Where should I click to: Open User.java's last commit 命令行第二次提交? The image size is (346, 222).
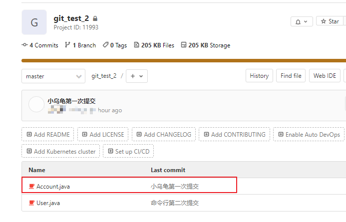pyautogui.click(x=175, y=203)
